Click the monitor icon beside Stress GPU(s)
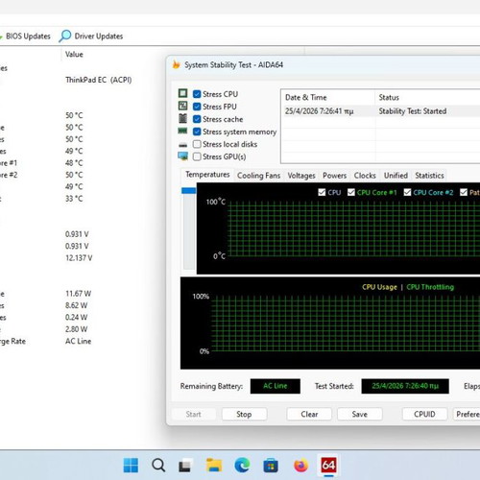 tap(182, 156)
